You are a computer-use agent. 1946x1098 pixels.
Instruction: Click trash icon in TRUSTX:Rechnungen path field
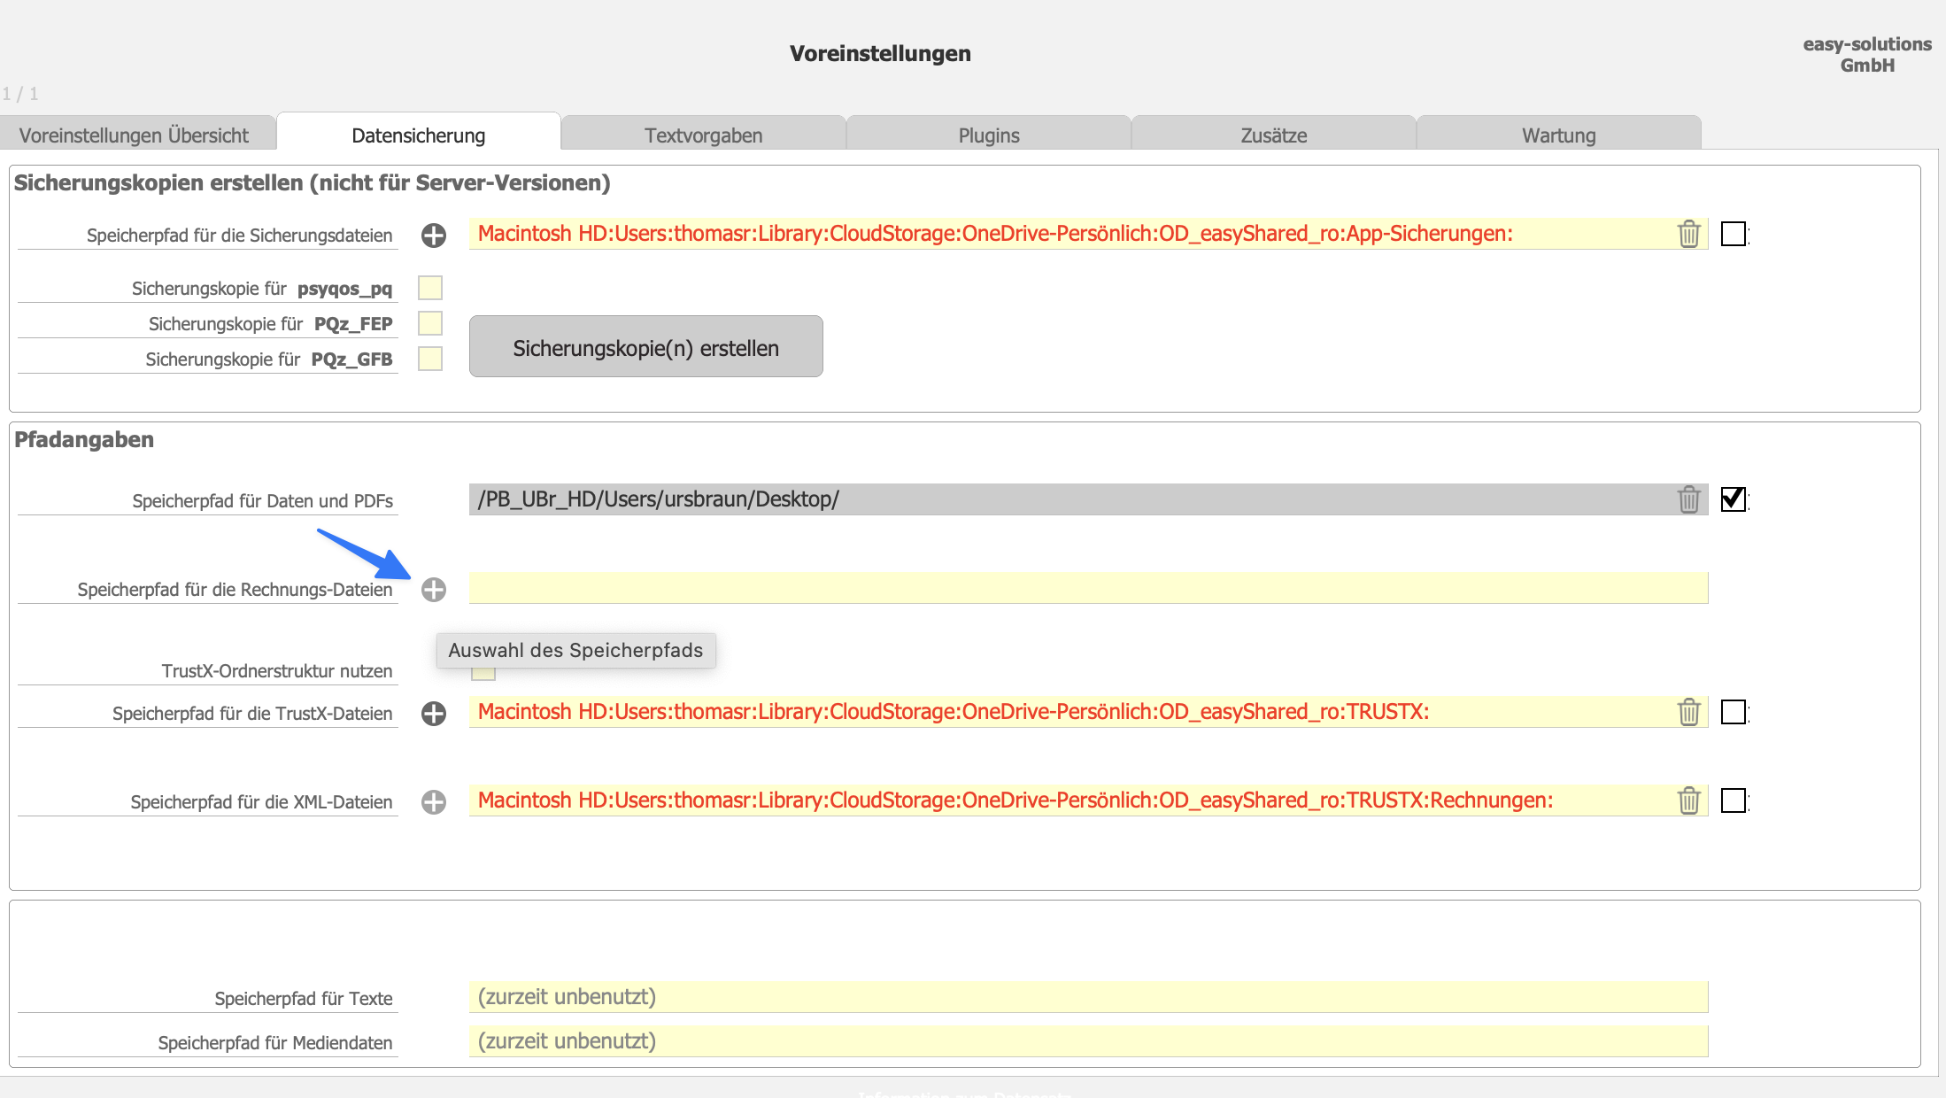tap(1689, 800)
